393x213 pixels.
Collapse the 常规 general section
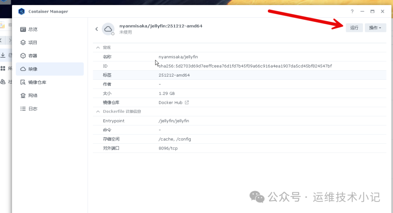point(98,48)
